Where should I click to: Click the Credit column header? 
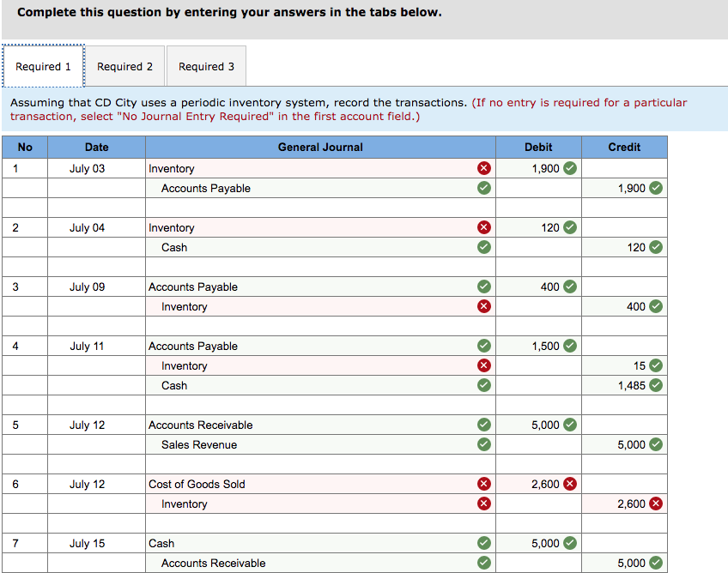coord(624,147)
